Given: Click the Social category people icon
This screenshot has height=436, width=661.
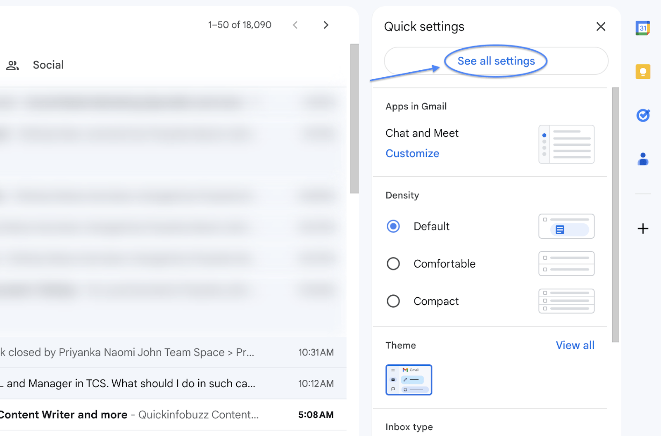Looking at the screenshot, I should coord(12,64).
